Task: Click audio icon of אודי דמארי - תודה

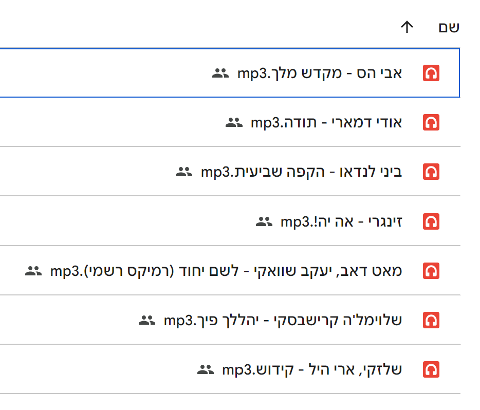Action: click(431, 122)
